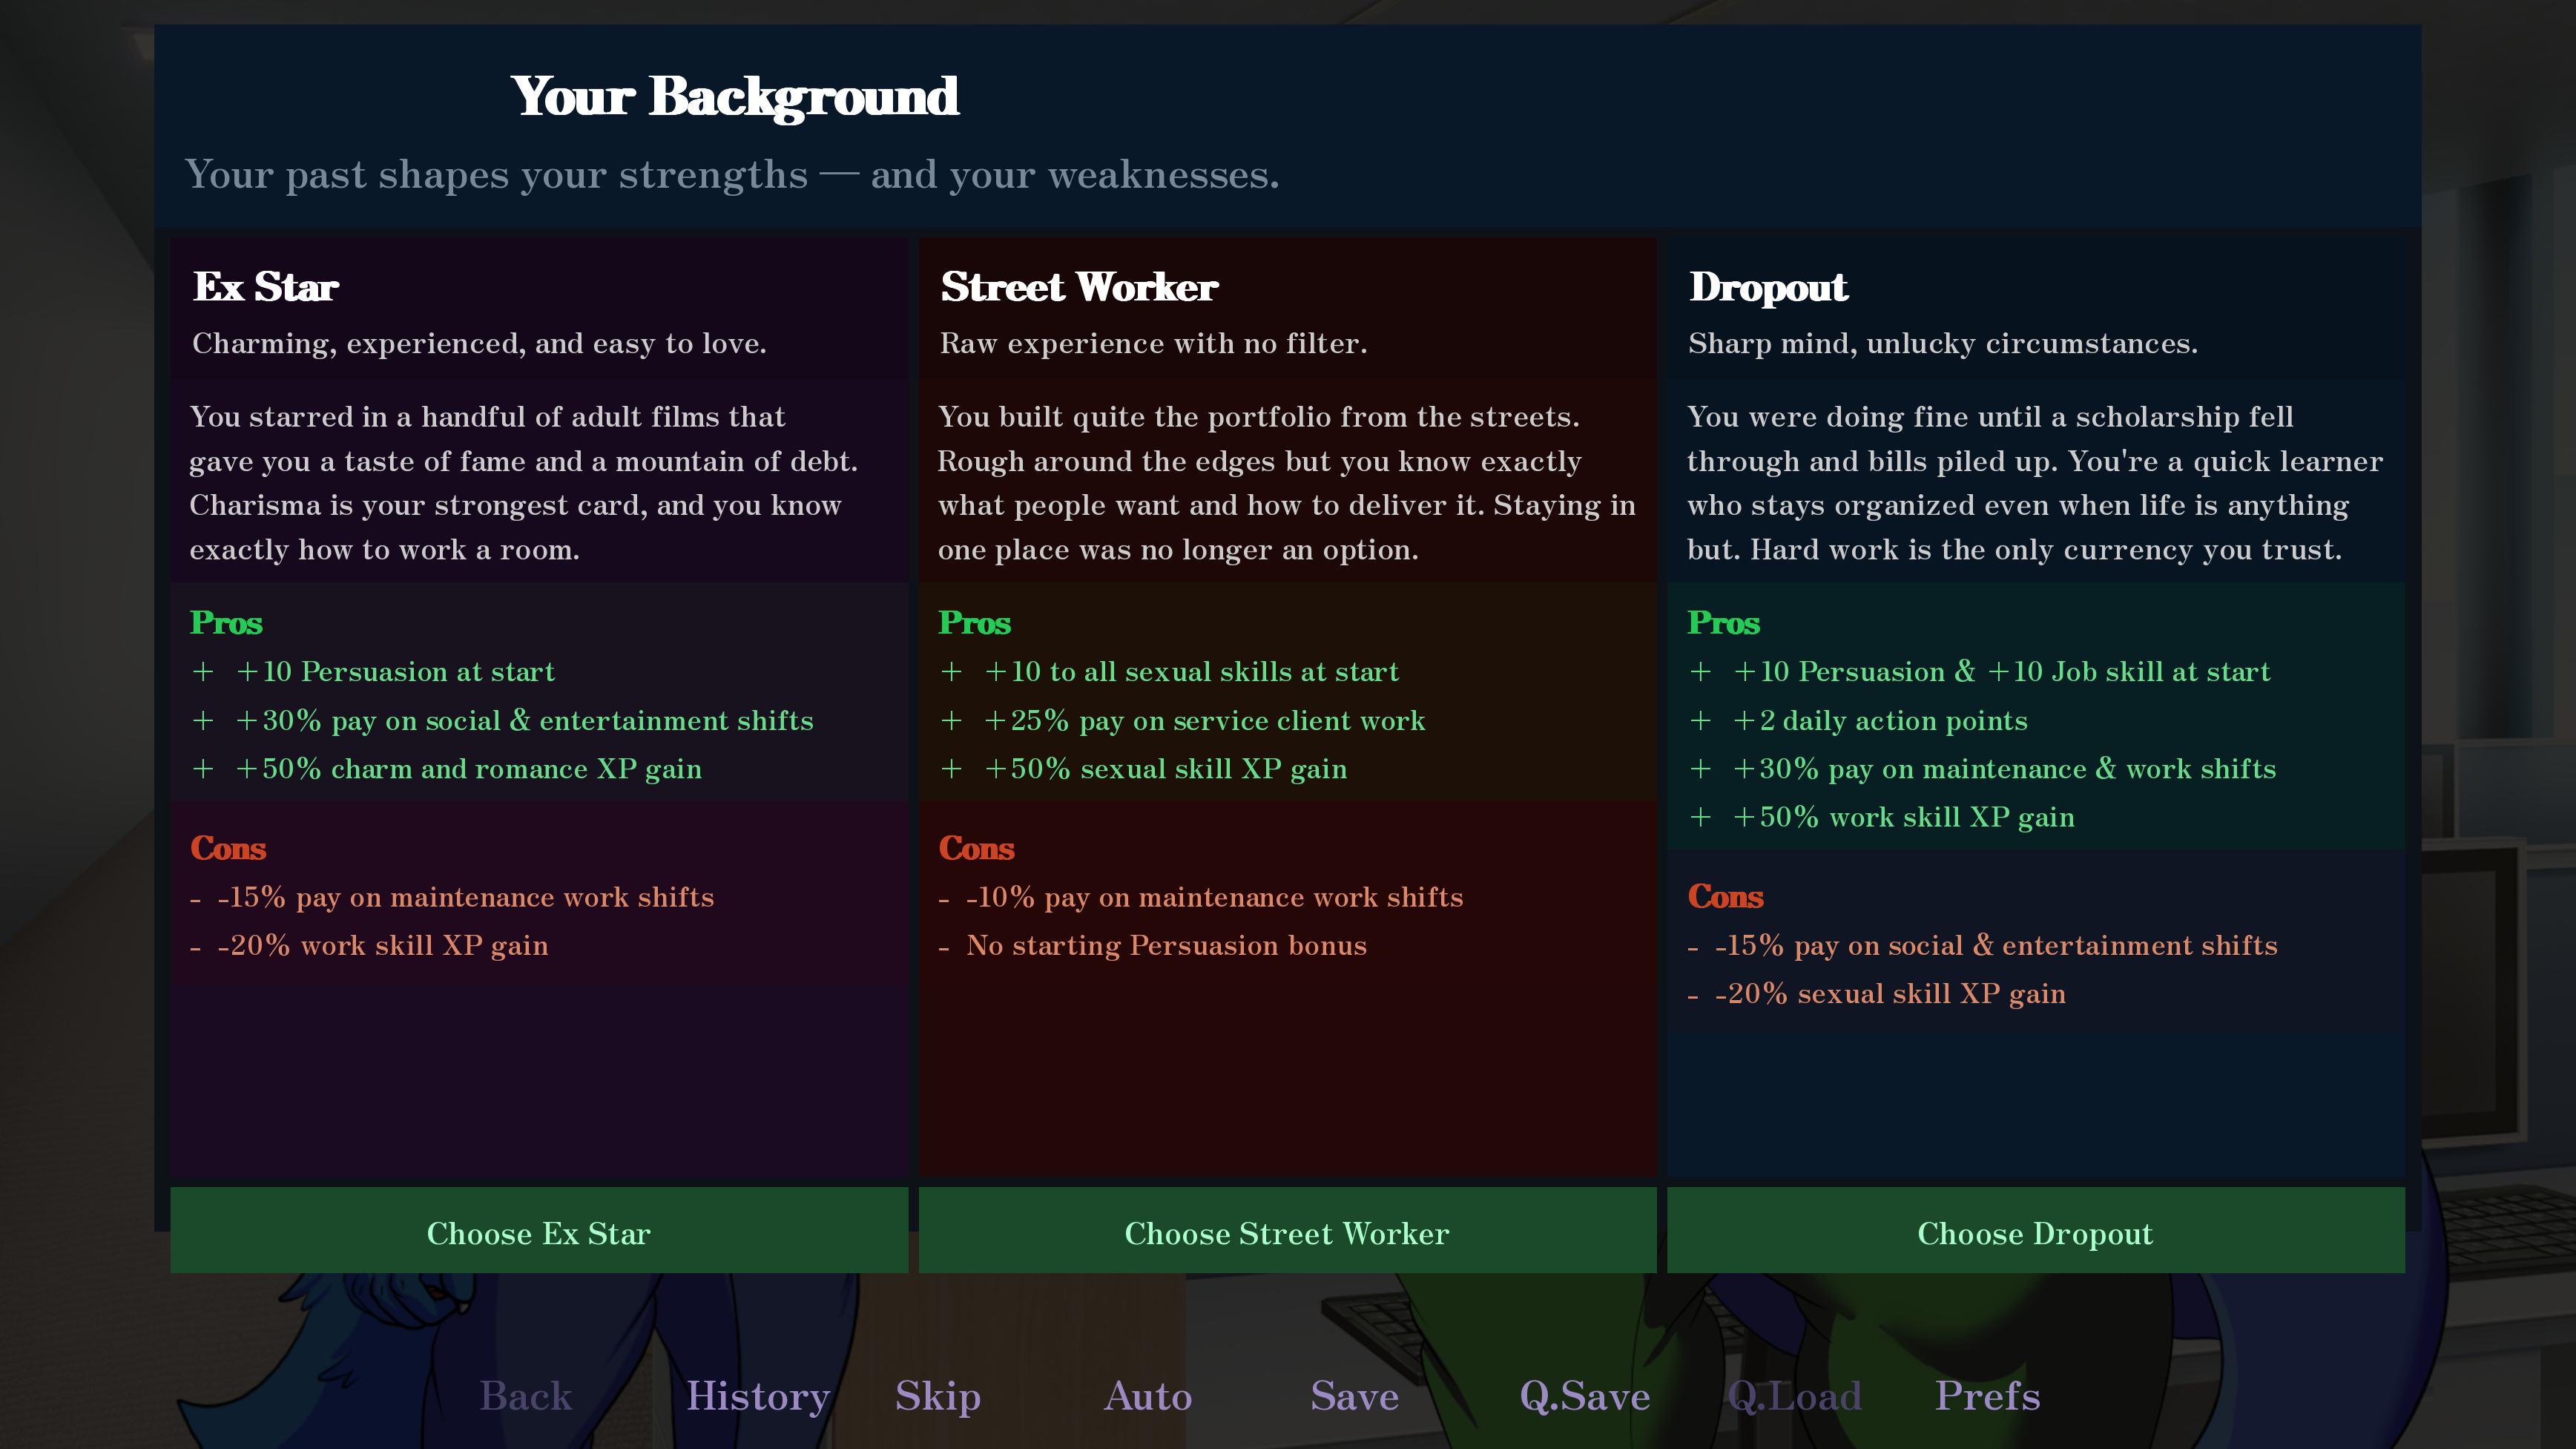
Task: Click the Street Worker card title
Action: point(1079,287)
